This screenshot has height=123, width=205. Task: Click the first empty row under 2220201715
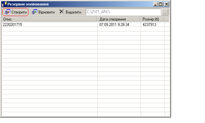(x=86, y=29)
